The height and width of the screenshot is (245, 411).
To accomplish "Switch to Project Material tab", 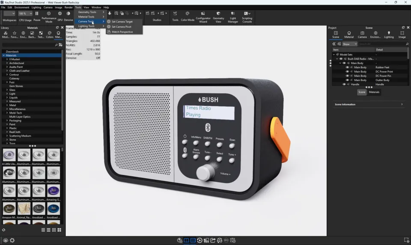I will (x=349, y=35).
